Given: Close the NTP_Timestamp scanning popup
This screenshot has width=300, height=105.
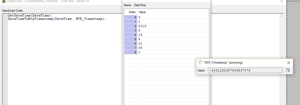Looking at the screenshot, I should click(x=289, y=62).
